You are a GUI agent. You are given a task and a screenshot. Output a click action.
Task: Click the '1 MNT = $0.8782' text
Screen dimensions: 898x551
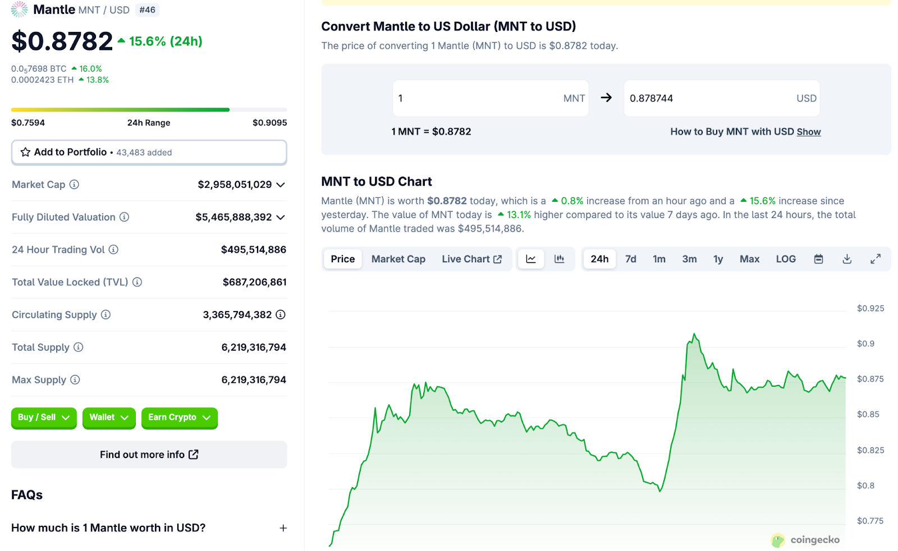431,132
